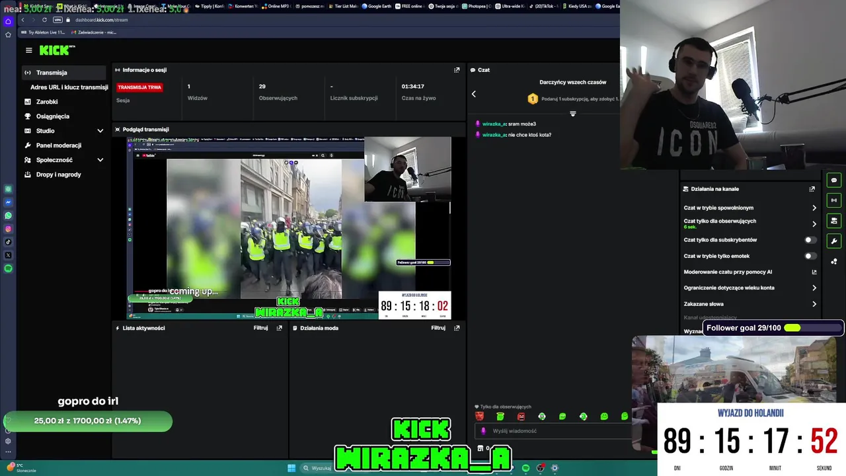Viewport: 846px width, 476px height.
Task: Switch to the Tier List Maker tab
Action: point(342,6)
